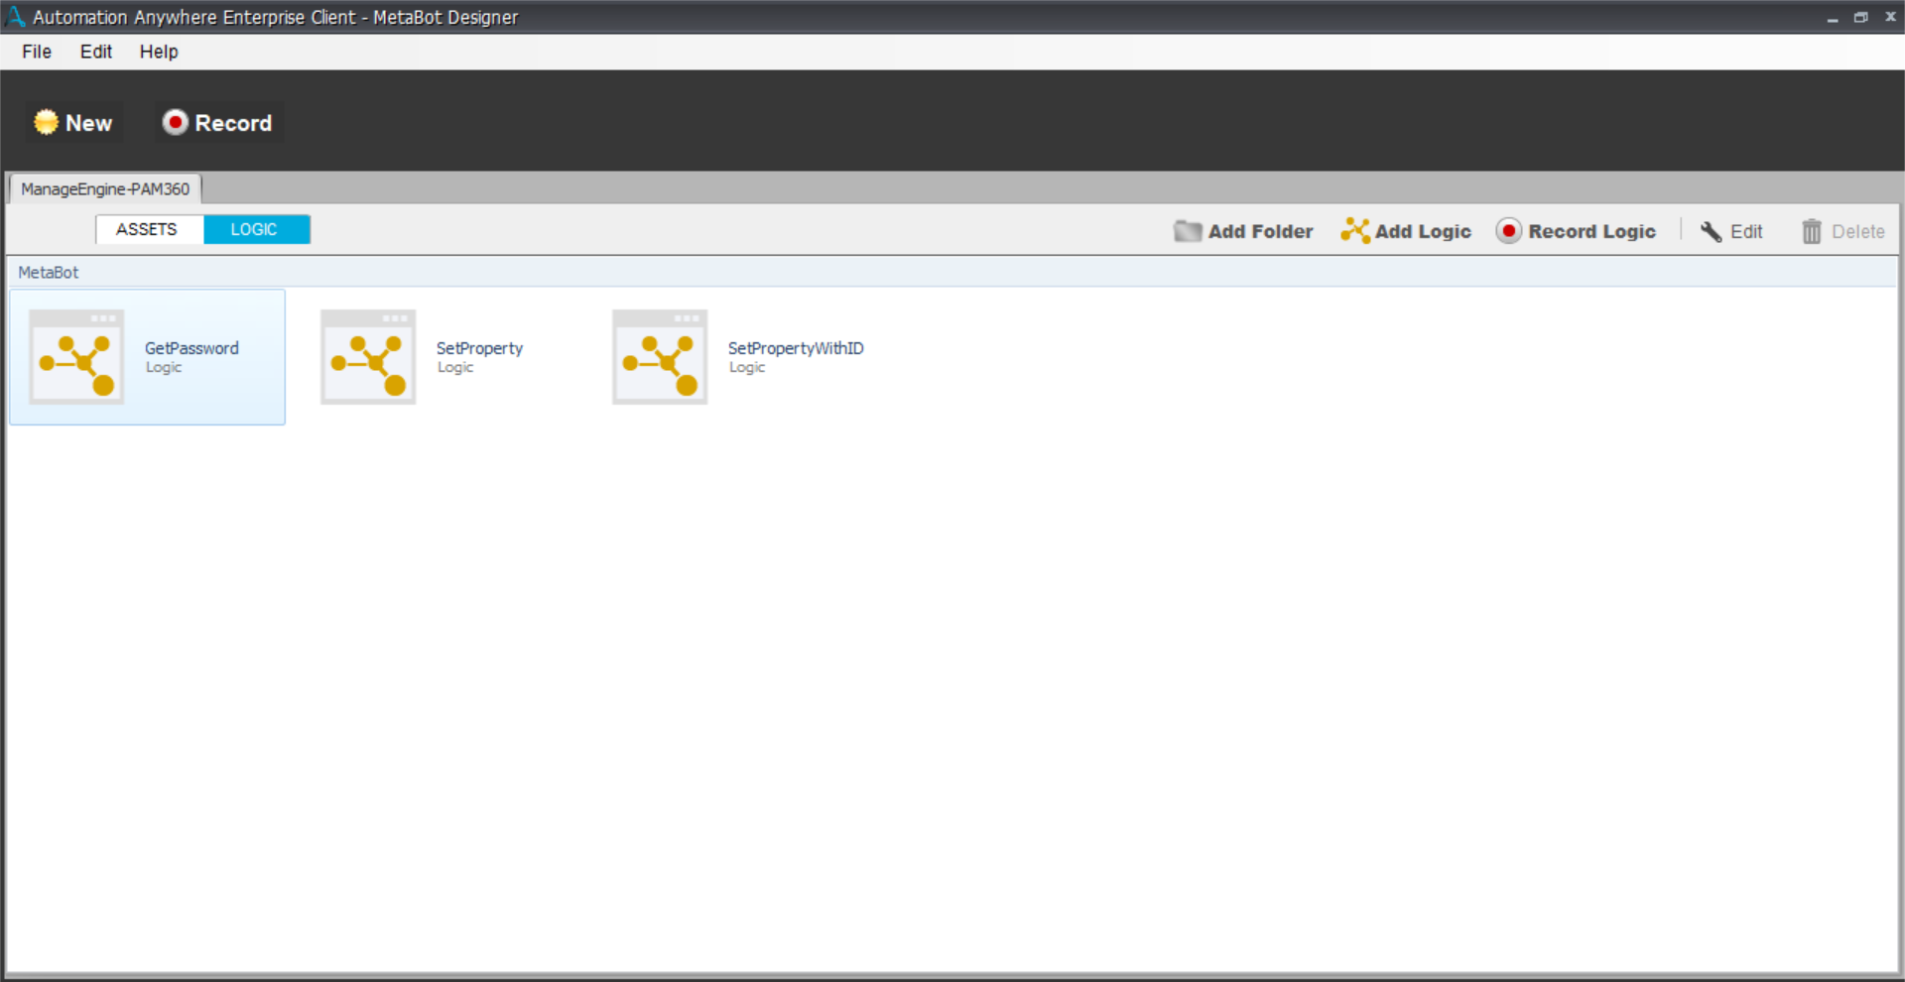Click the Edit wrench icon

[x=1712, y=231]
